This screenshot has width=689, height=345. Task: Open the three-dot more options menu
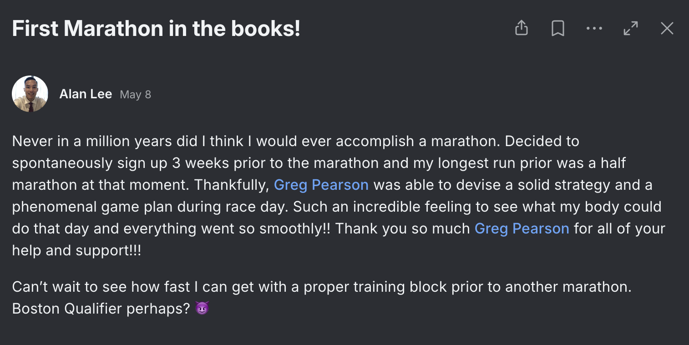tap(594, 29)
